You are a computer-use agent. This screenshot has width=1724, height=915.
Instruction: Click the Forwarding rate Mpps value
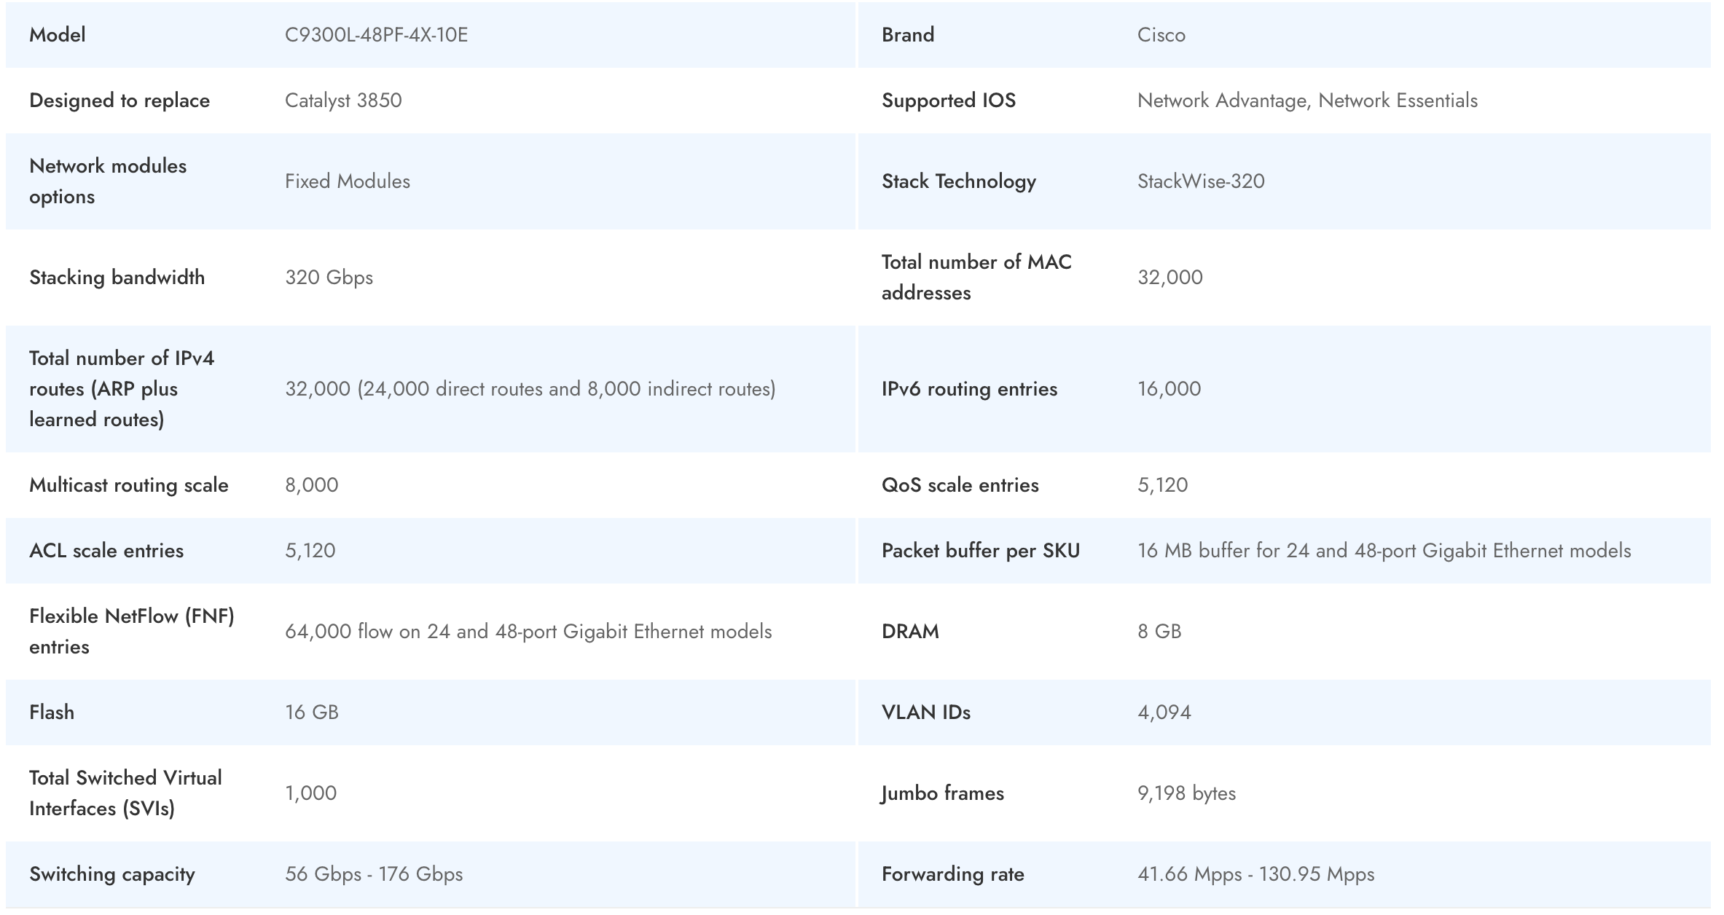(x=1255, y=874)
